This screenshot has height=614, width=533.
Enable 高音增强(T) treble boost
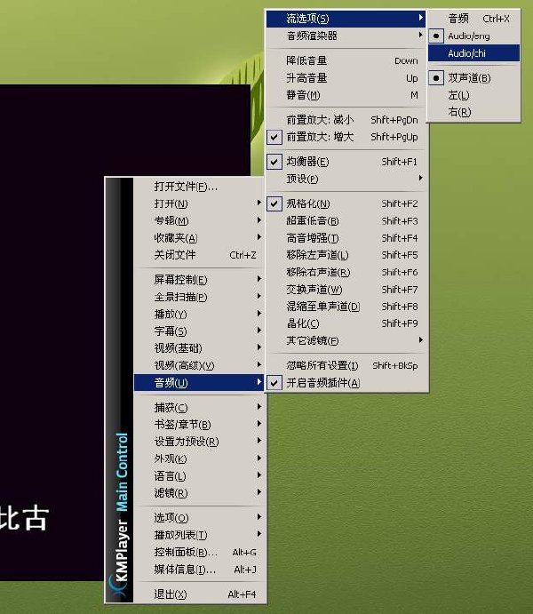coord(346,238)
